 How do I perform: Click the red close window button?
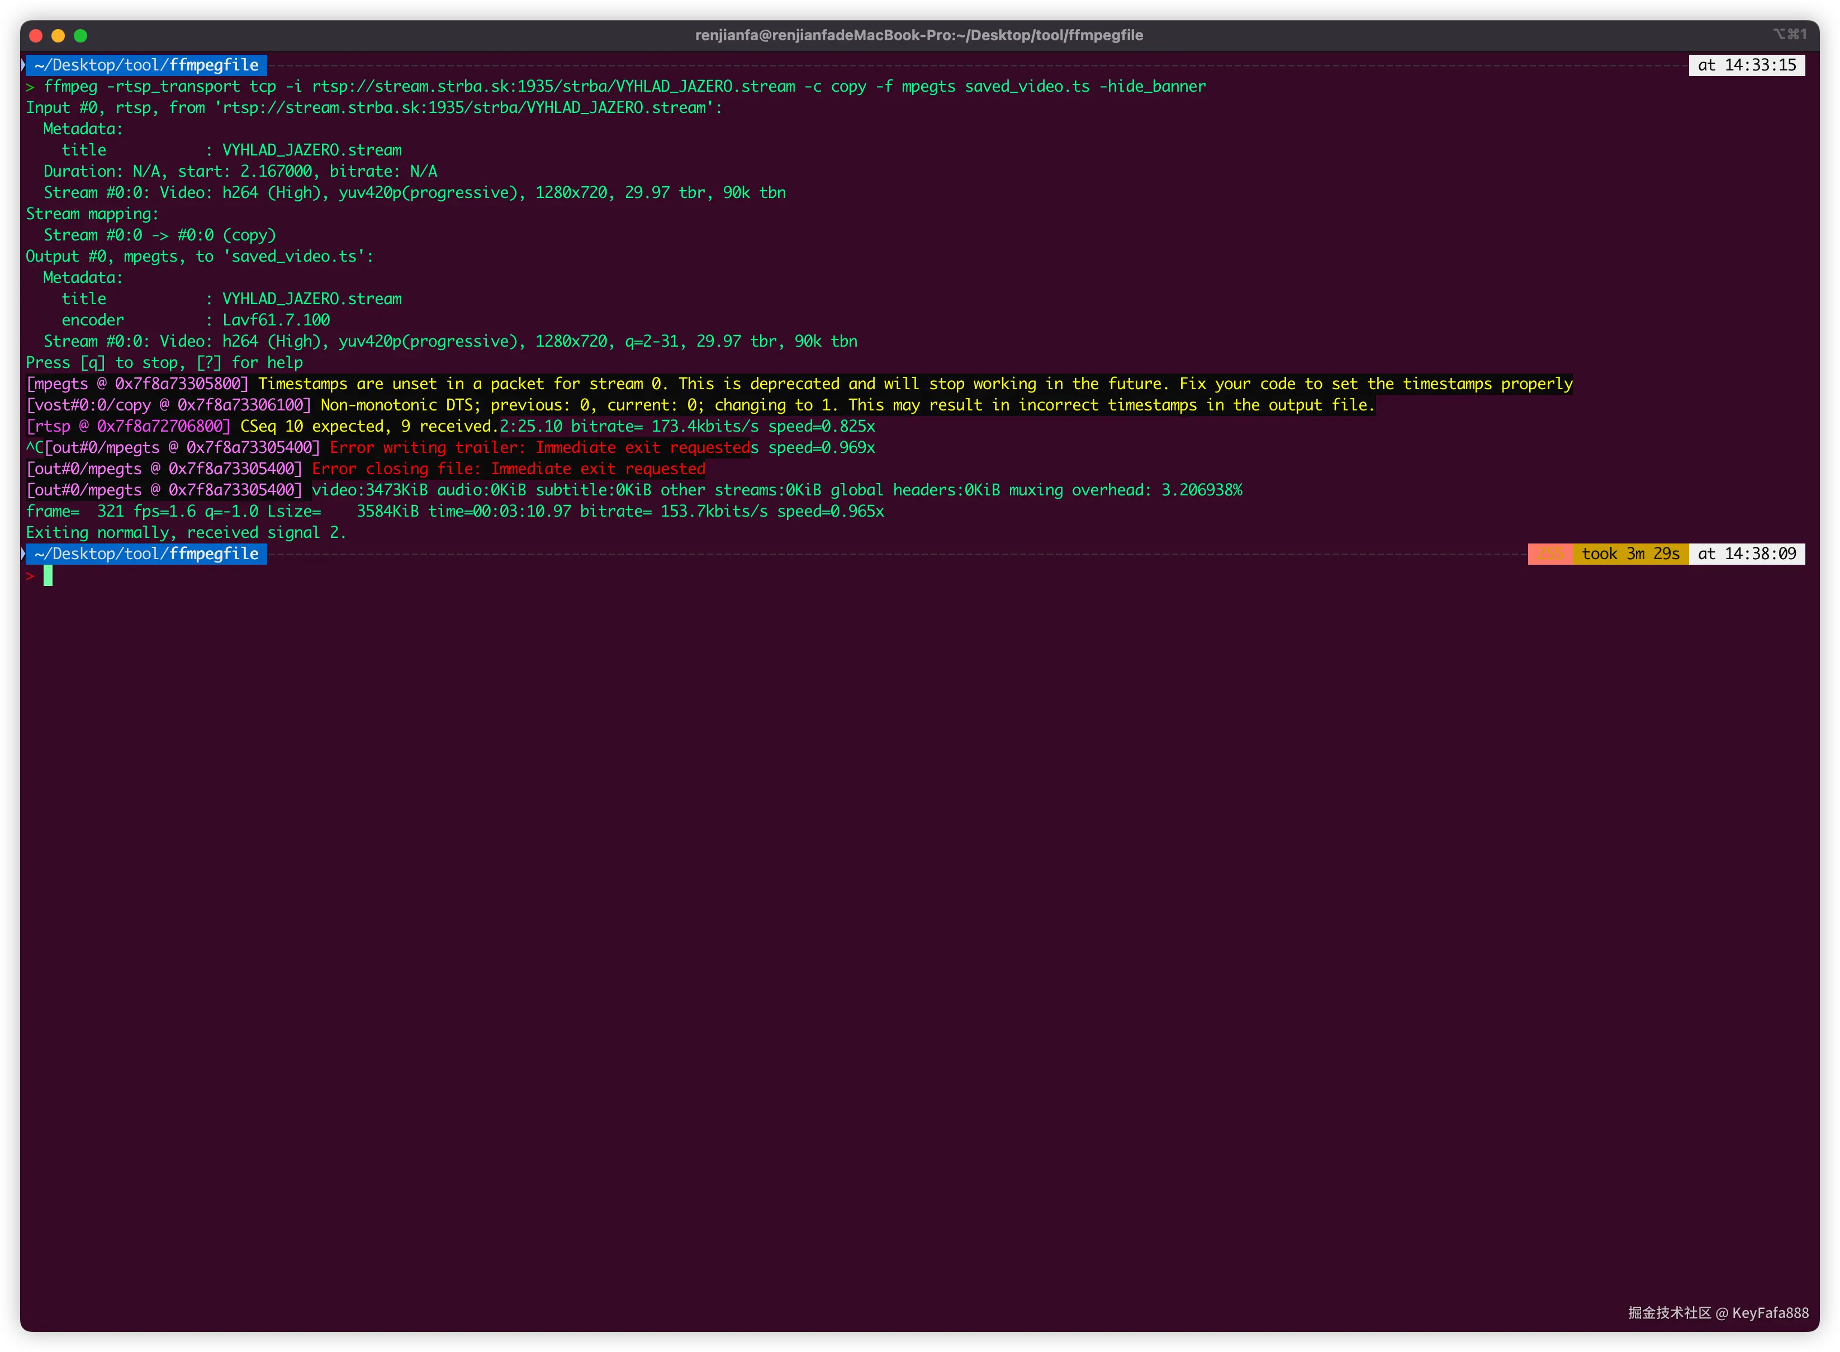(35, 35)
